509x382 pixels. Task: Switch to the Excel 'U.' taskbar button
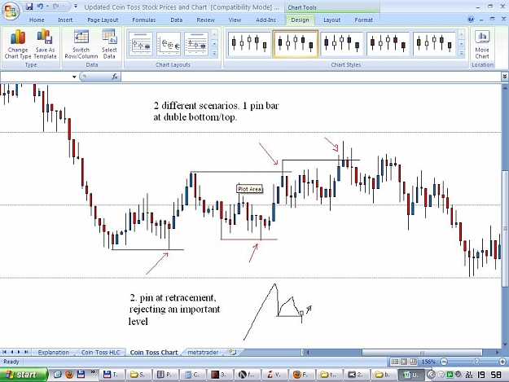click(411, 375)
